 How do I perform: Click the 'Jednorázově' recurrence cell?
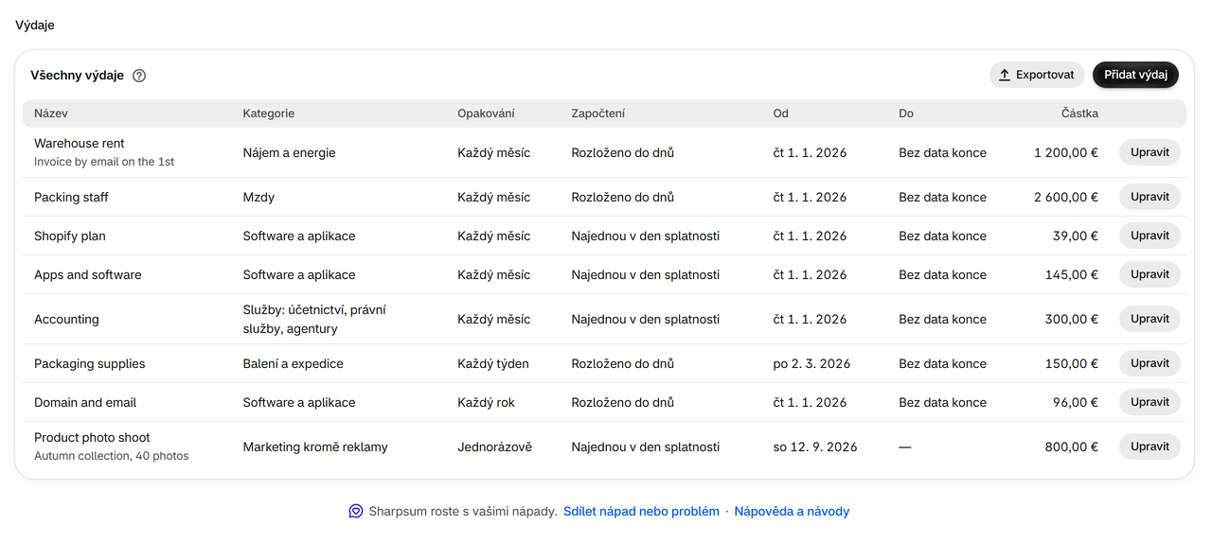pyautogui.click(x=494, y=447)
